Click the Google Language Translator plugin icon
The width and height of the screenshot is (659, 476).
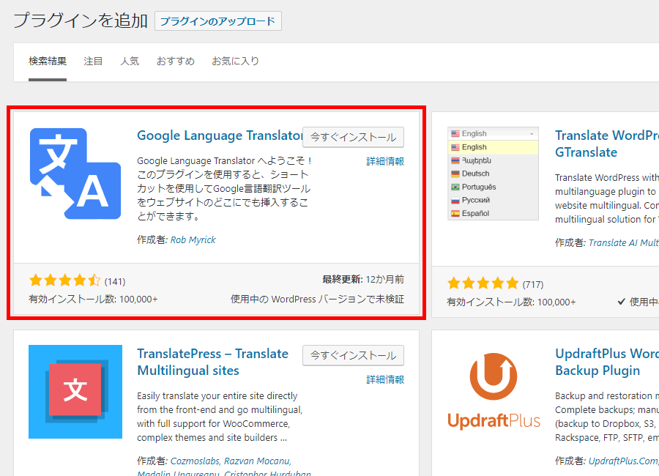75,174
